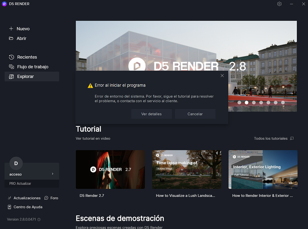The width and height of the screenshot is (308, 229).
Task: Click Ver detalles button
Action: tap(152, 114)
